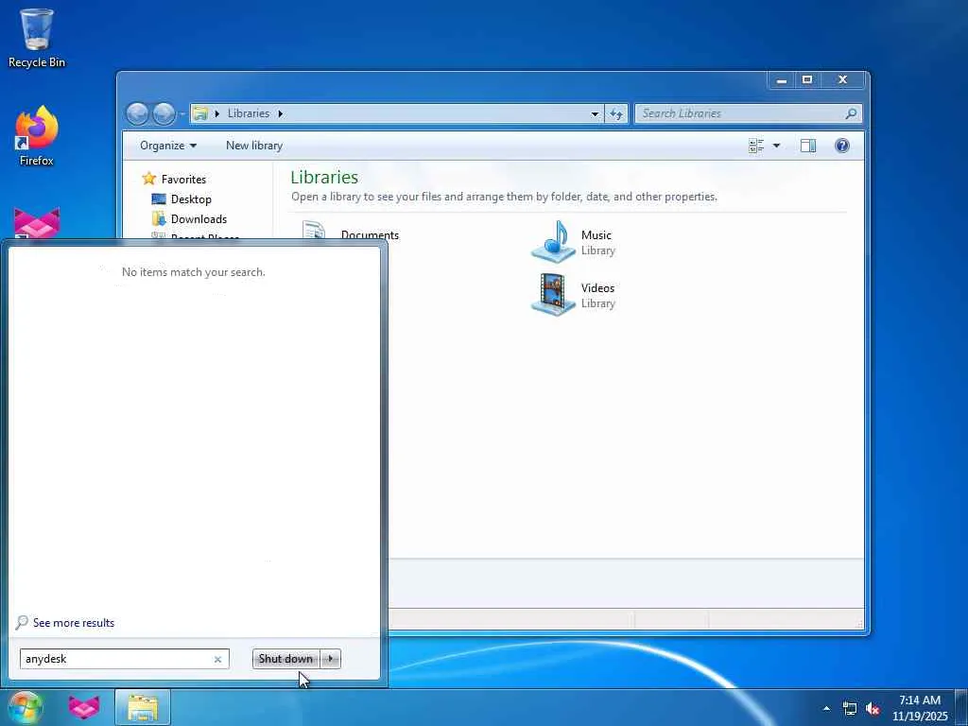Viewport: 968px width, 726px height.
Task: Click See more results link
Action: click(x=74, y=623)
